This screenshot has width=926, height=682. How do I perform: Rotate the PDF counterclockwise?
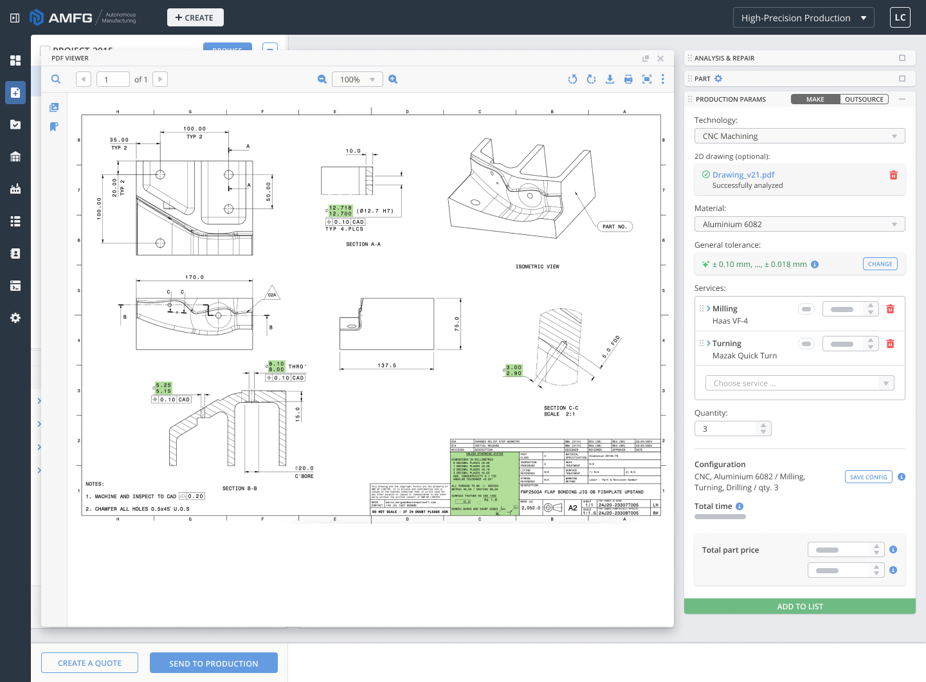coord(572,79)
